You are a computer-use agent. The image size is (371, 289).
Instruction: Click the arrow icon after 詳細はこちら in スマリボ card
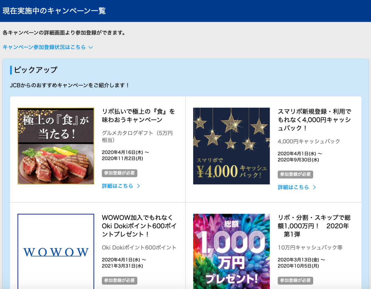314,187
